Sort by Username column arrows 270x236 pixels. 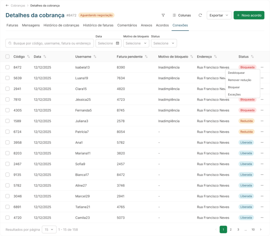[x=95, y=57]
